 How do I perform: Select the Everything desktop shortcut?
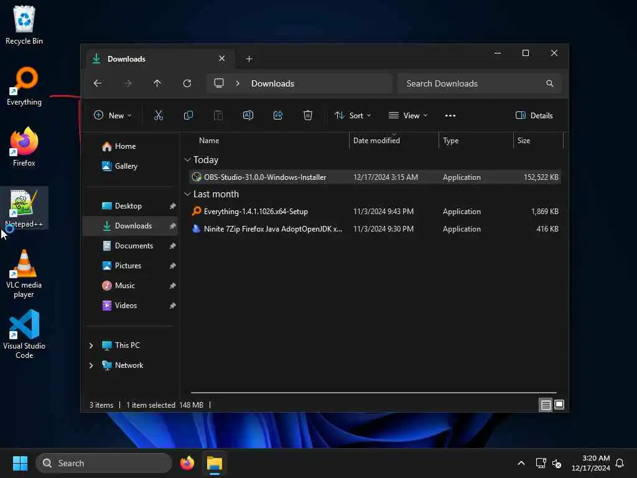click(x=24, y=86)
